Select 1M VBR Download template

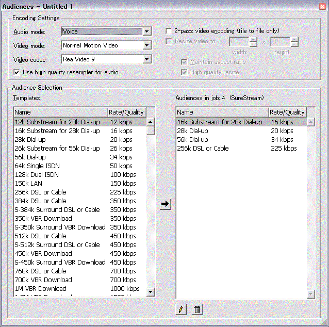(40, 288)
